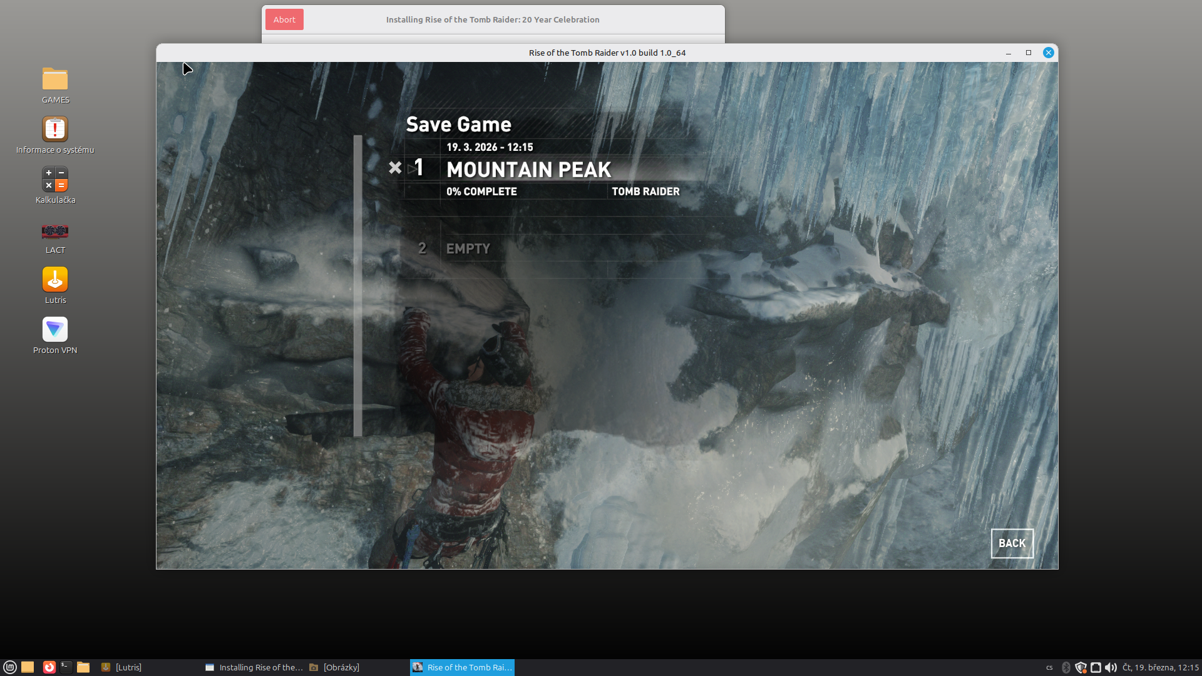The image size is (1202, 676).
Task: Open the LACT desktop icon
Action: pyautogui.click(x=55, y=232)
